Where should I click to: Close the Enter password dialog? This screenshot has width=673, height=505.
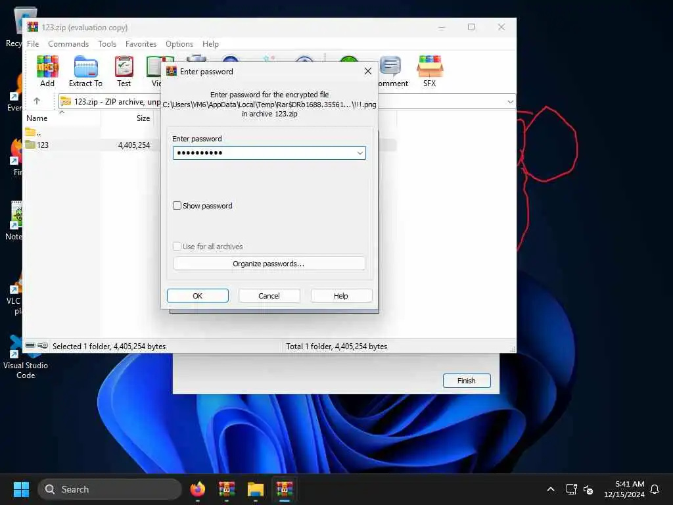[x=368, y=71]
